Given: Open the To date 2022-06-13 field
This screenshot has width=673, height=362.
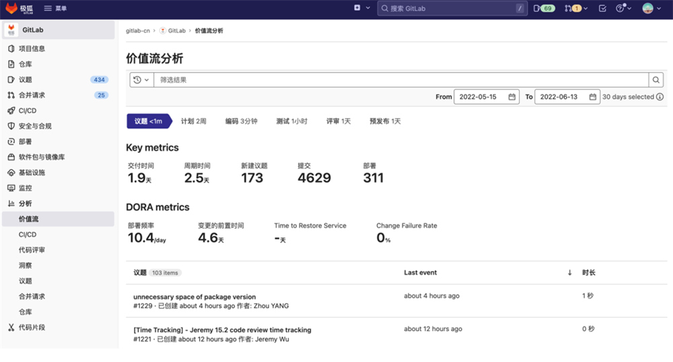Looking at the screenshot, I should click(x=567, y=97).
